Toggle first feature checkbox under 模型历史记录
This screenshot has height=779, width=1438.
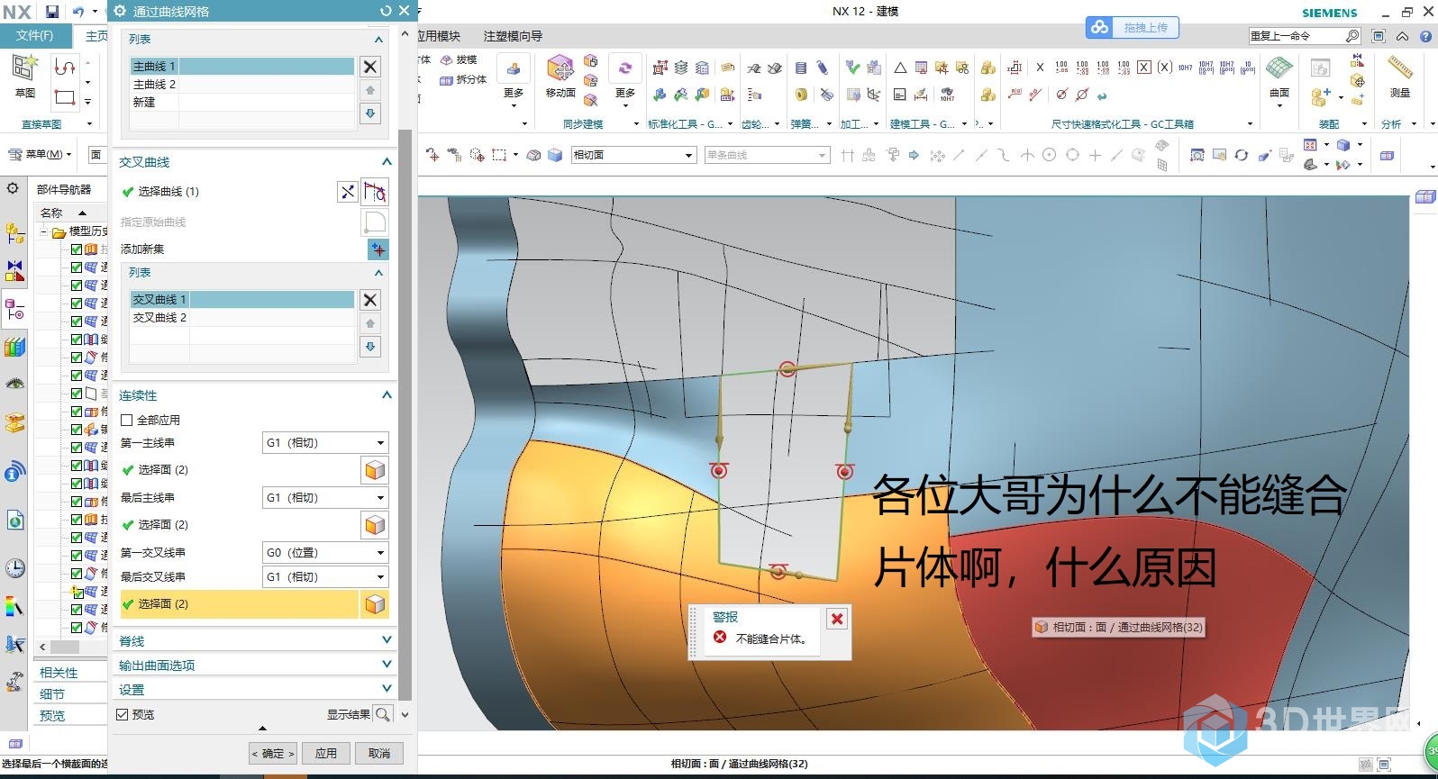click(77, 249)
